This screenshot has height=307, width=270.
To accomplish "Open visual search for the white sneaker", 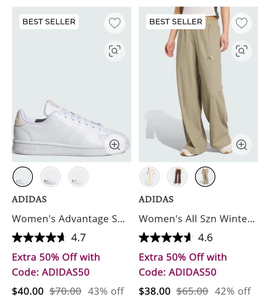I will point(114,51).
